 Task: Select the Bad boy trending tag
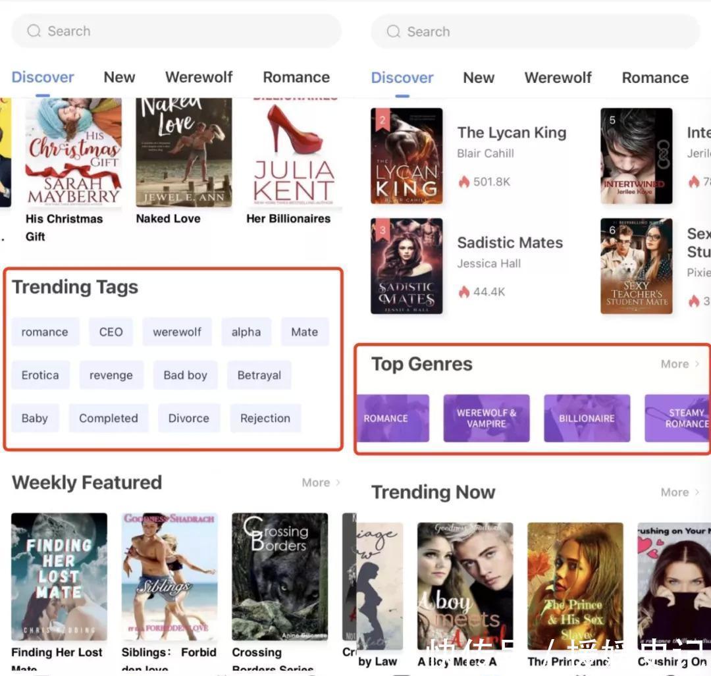[x=185, y=375]
